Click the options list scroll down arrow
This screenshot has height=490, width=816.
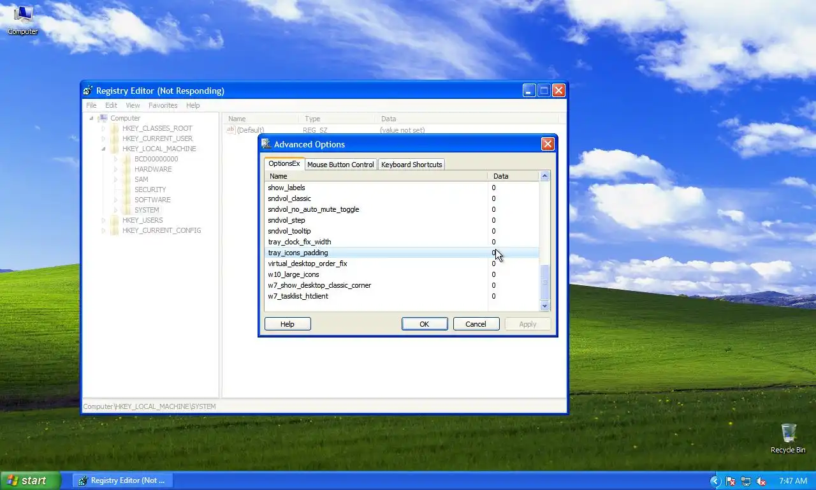tap(544, 306)
